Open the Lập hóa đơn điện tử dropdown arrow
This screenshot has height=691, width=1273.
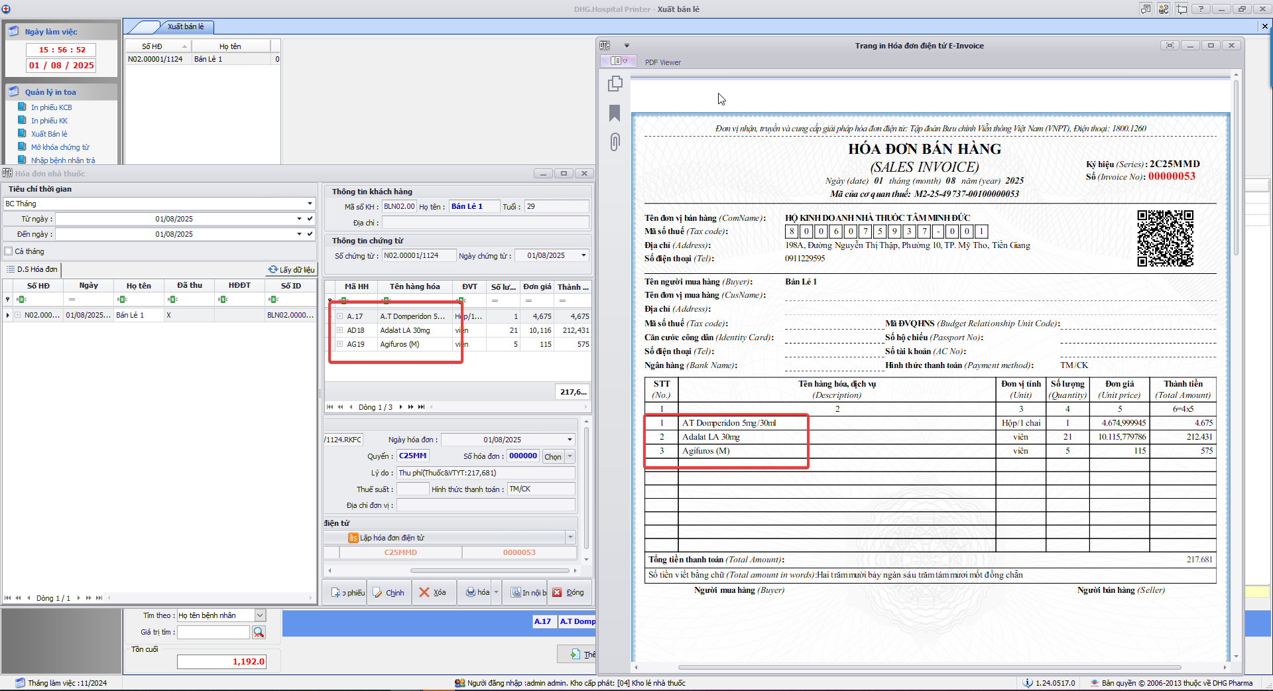pos(570,537)
